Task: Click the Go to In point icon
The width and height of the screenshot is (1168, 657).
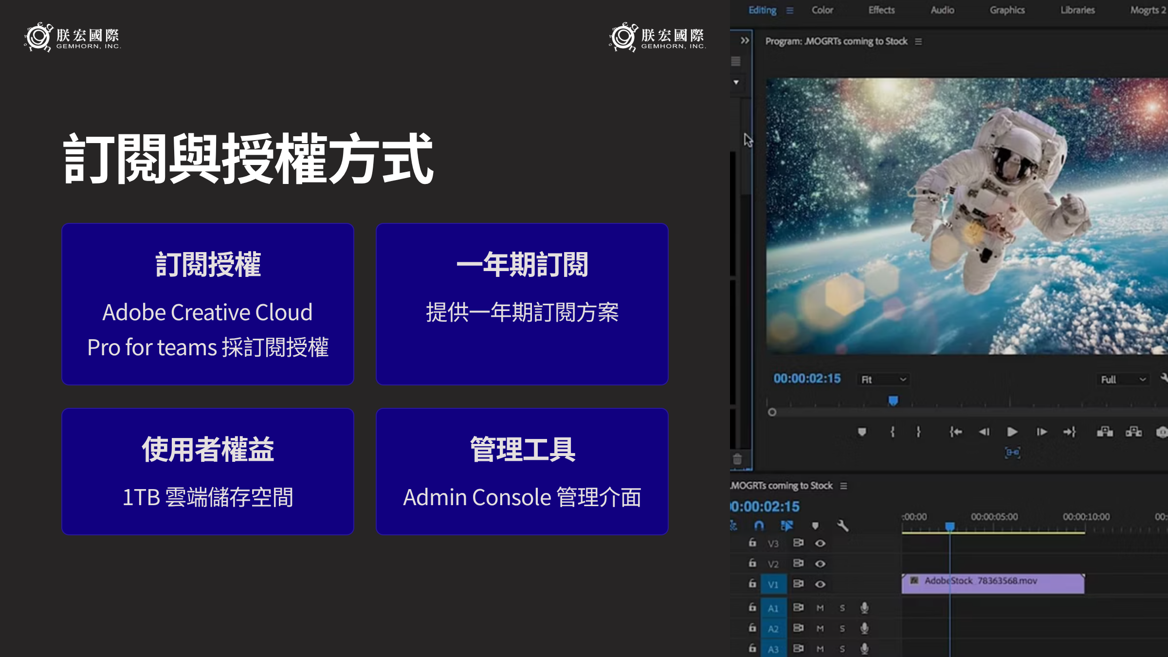Action: click(955, 432)
